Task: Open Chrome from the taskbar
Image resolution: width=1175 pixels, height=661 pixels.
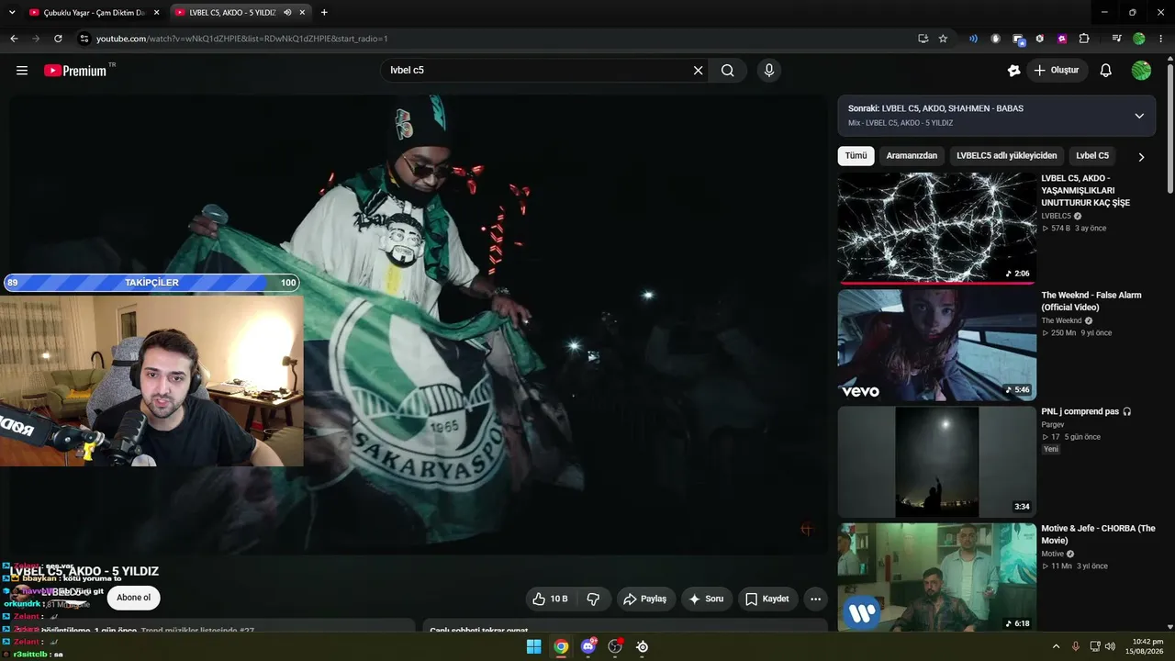Action: click(561, 646)
